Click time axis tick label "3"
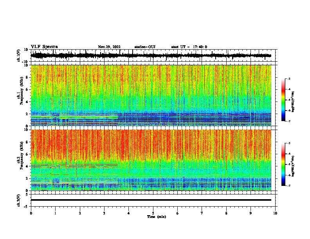The height and width of the screenshot is (239, 310). 104,213
